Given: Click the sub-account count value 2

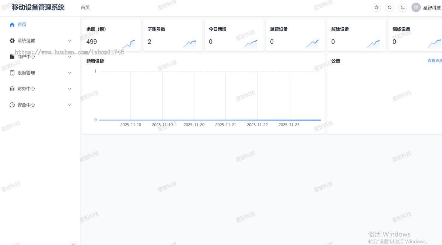Looking at the screenshot, I should [150, 42].
